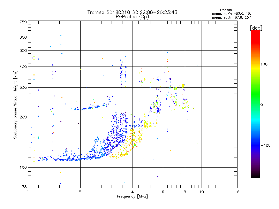Image resolution: width=279 pixels, height=209 pixels.
Task: Click the x-axis tick label '6'
Action: point(163,192)
